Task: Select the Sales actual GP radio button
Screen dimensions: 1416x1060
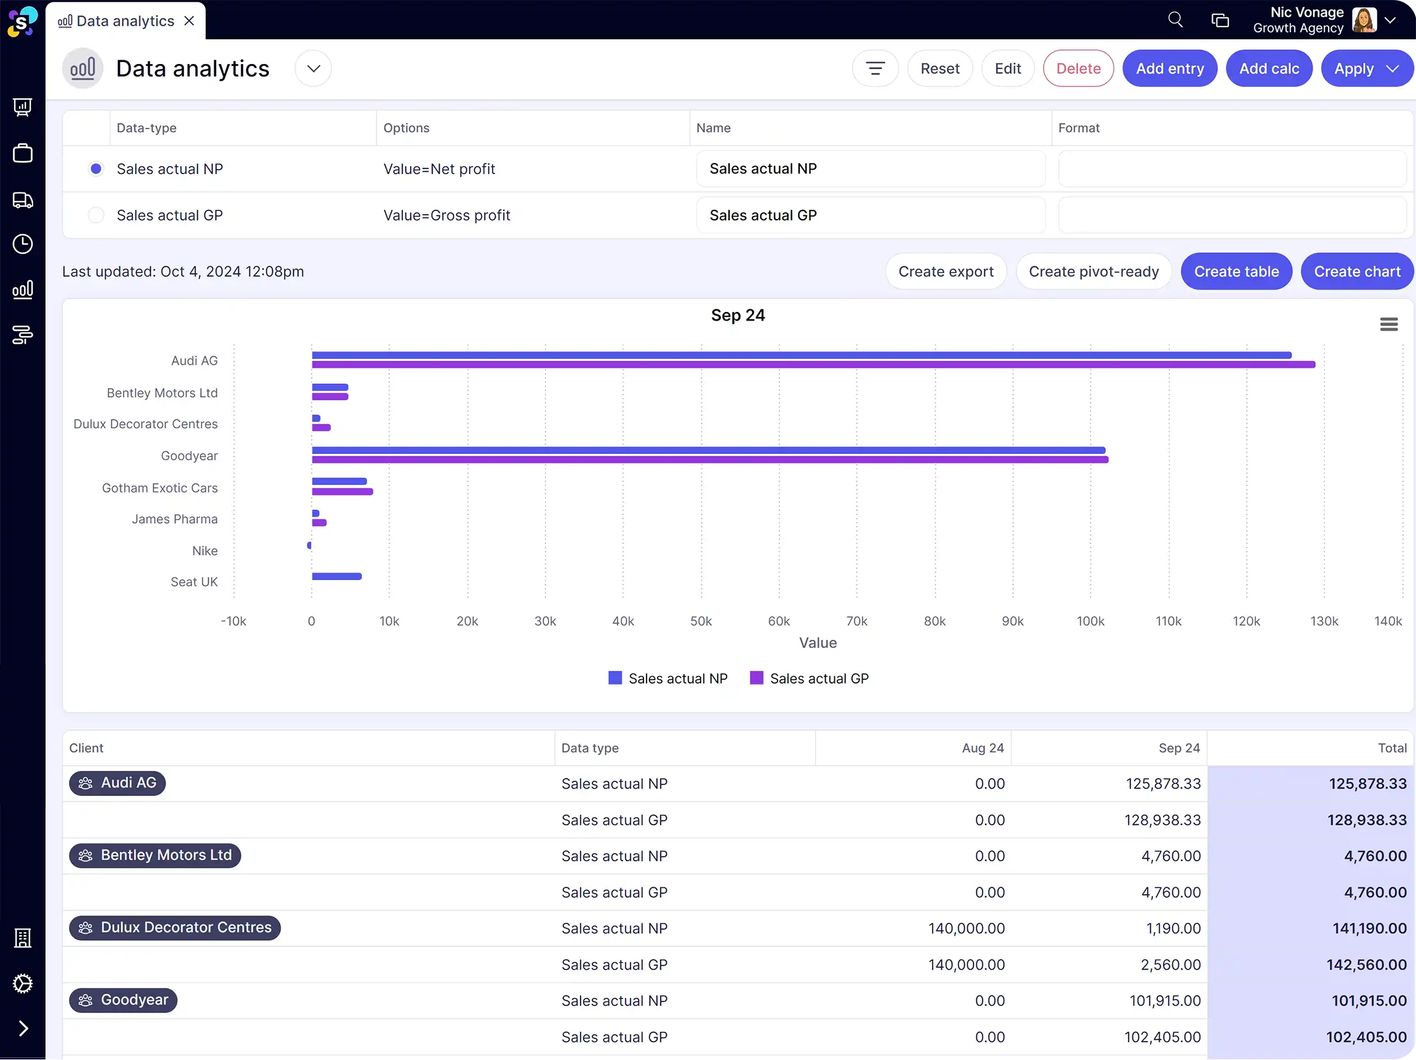Action: click(x=96, y=215)
